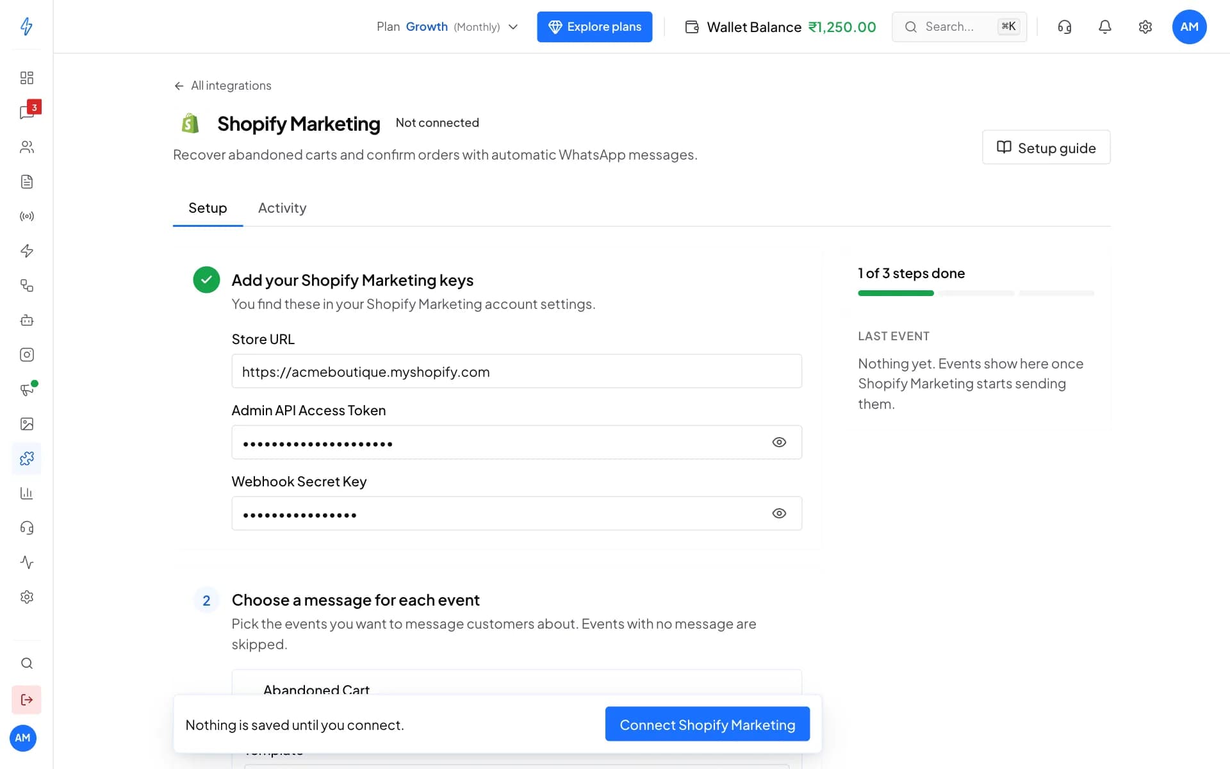The width and height of the screenshot is (1230, 769).
Task: Open the lightning automation icon in sidebar
Action: tap(26, 251)
